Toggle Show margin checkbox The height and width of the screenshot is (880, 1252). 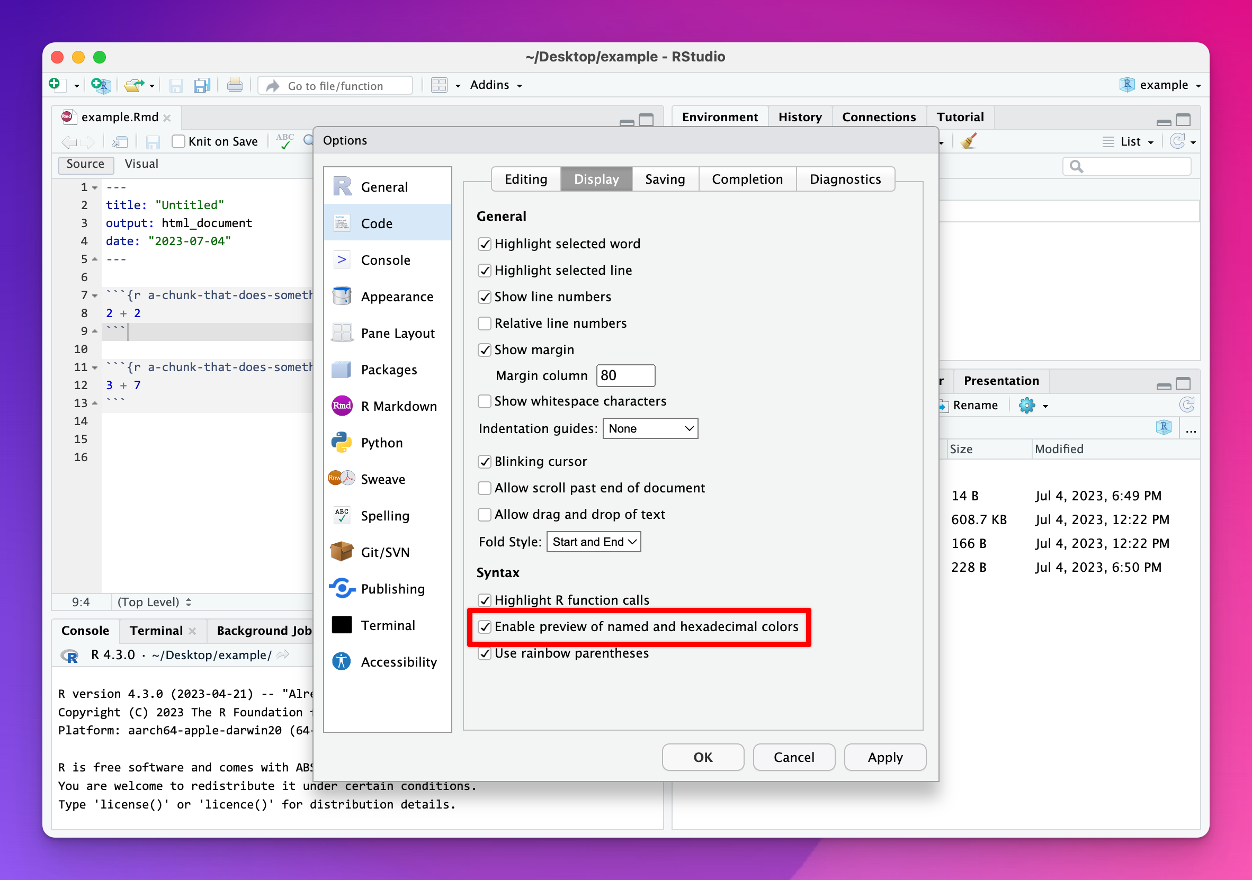pos(484,350)
